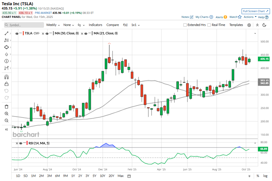Enable the Extended Hrs checkbox

(x=185, y=25)
